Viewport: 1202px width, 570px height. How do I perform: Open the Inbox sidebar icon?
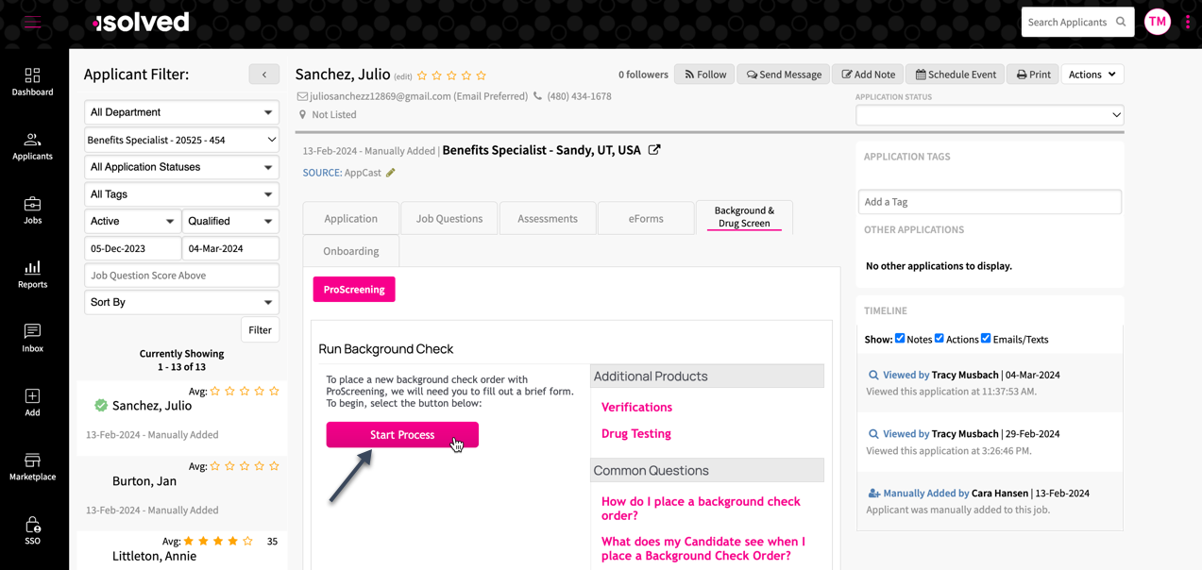coord(32,338)
